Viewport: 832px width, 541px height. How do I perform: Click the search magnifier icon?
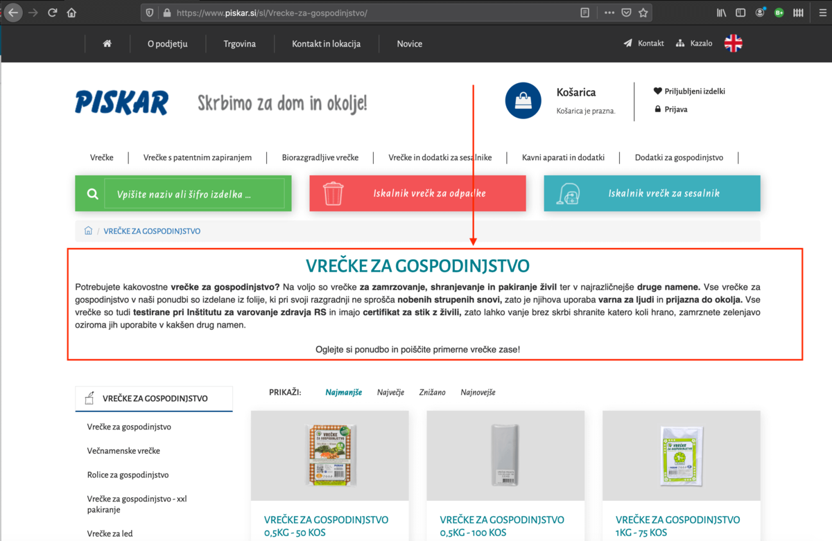(x=93, y=194)
